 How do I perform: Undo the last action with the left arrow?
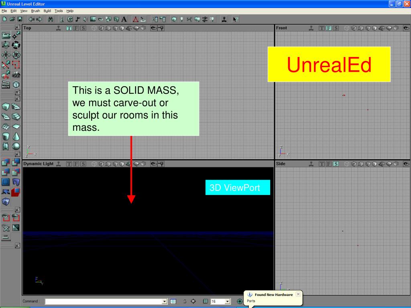(31, 19)
